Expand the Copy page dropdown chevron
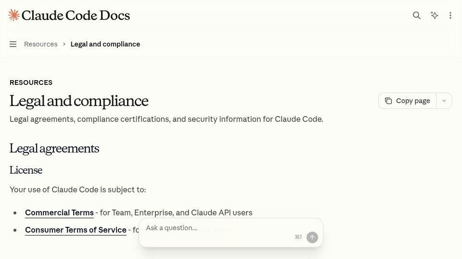Screen dimensions: 462x259 [444, 101]
